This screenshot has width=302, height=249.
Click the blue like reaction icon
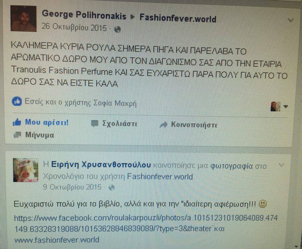point(17,101)
